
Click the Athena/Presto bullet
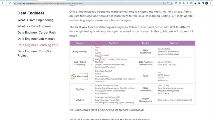pyautogui.click(x=101, y=93)
